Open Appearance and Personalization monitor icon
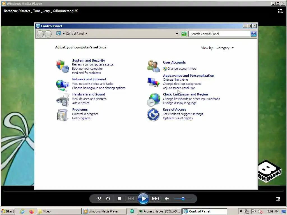This screenshot has width=287, height=215. point(153,83)
